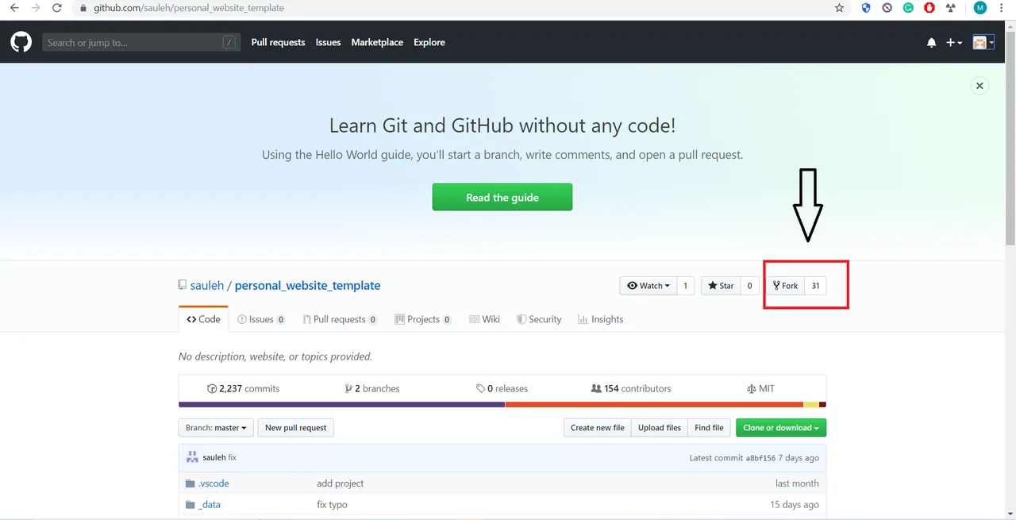Open the Watch dropdown
This screenshot has height=520, width=1016.
648,286
